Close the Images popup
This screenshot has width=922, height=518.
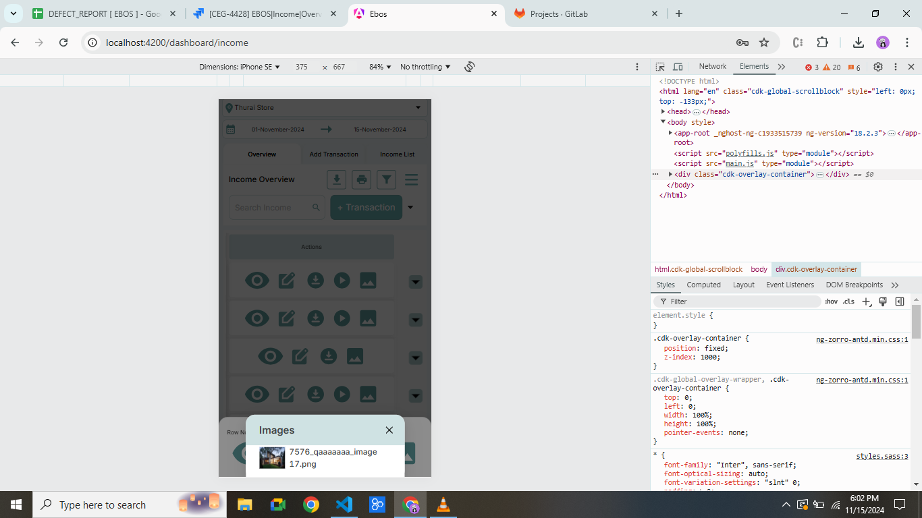[x=389, y=430]
